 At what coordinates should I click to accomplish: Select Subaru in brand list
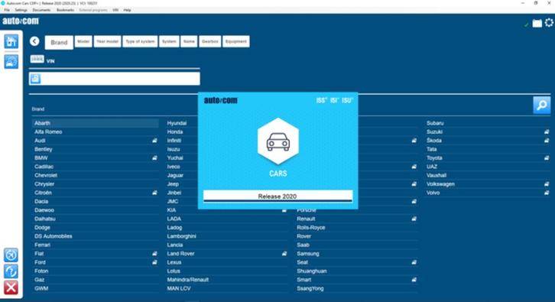click(x=435, y=123)
